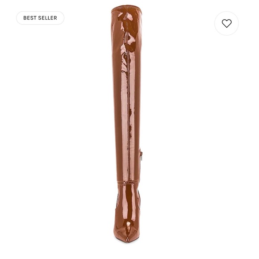Viewport: 259px width, 259px height.
Task: Open the brown patent boot product image
Action: click(x=127, y=125)
